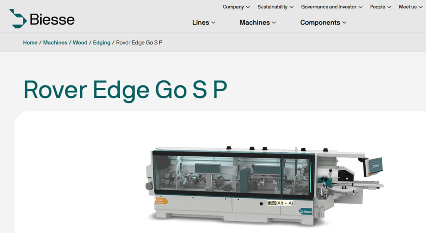
Task: Click the chevron next to Components
Action: [344, 22]
